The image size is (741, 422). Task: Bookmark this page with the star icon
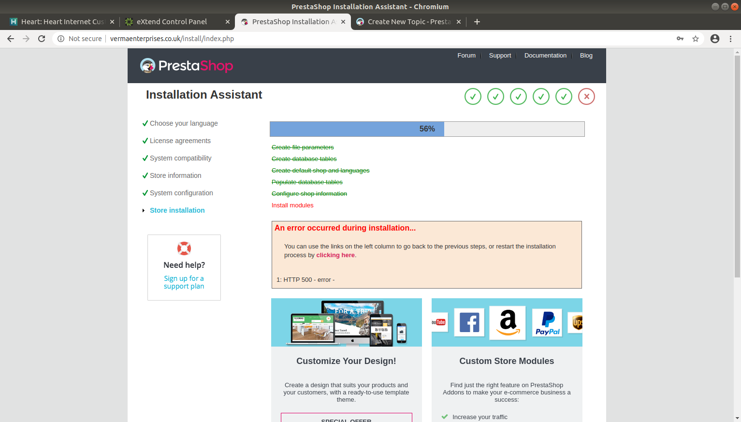696,39
